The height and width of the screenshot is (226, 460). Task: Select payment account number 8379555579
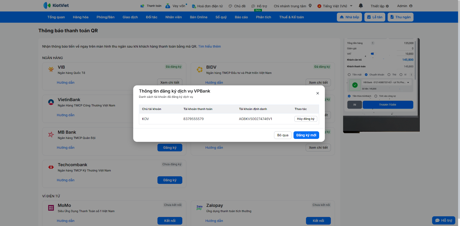(x=193, y=119)
